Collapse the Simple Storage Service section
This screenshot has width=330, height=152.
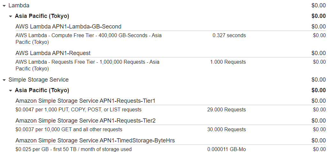pyautogui.click(x=4, y=80)
